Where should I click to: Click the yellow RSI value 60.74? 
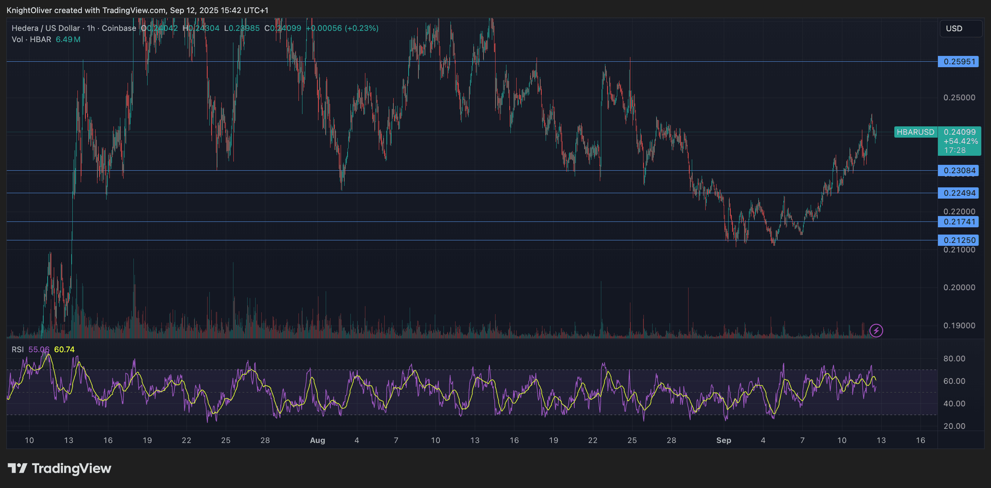[65, 350]
